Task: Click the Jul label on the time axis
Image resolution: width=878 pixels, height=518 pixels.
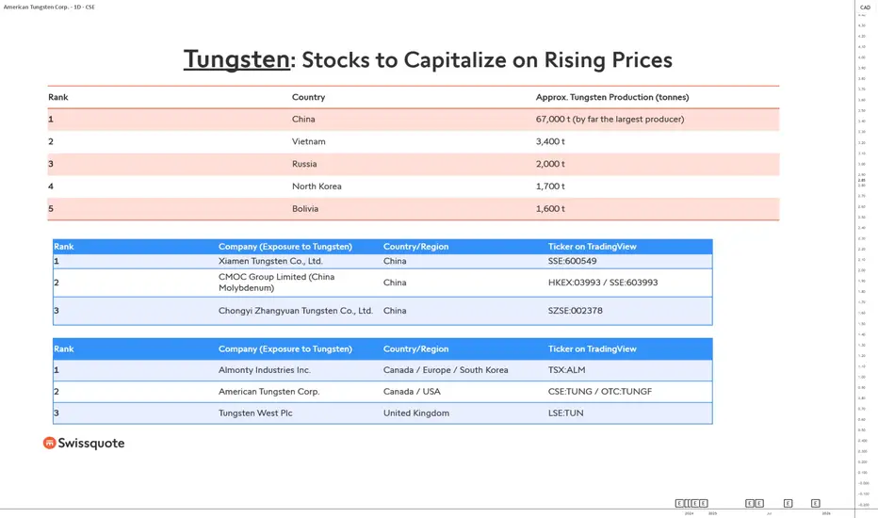Action: (769, 514)
